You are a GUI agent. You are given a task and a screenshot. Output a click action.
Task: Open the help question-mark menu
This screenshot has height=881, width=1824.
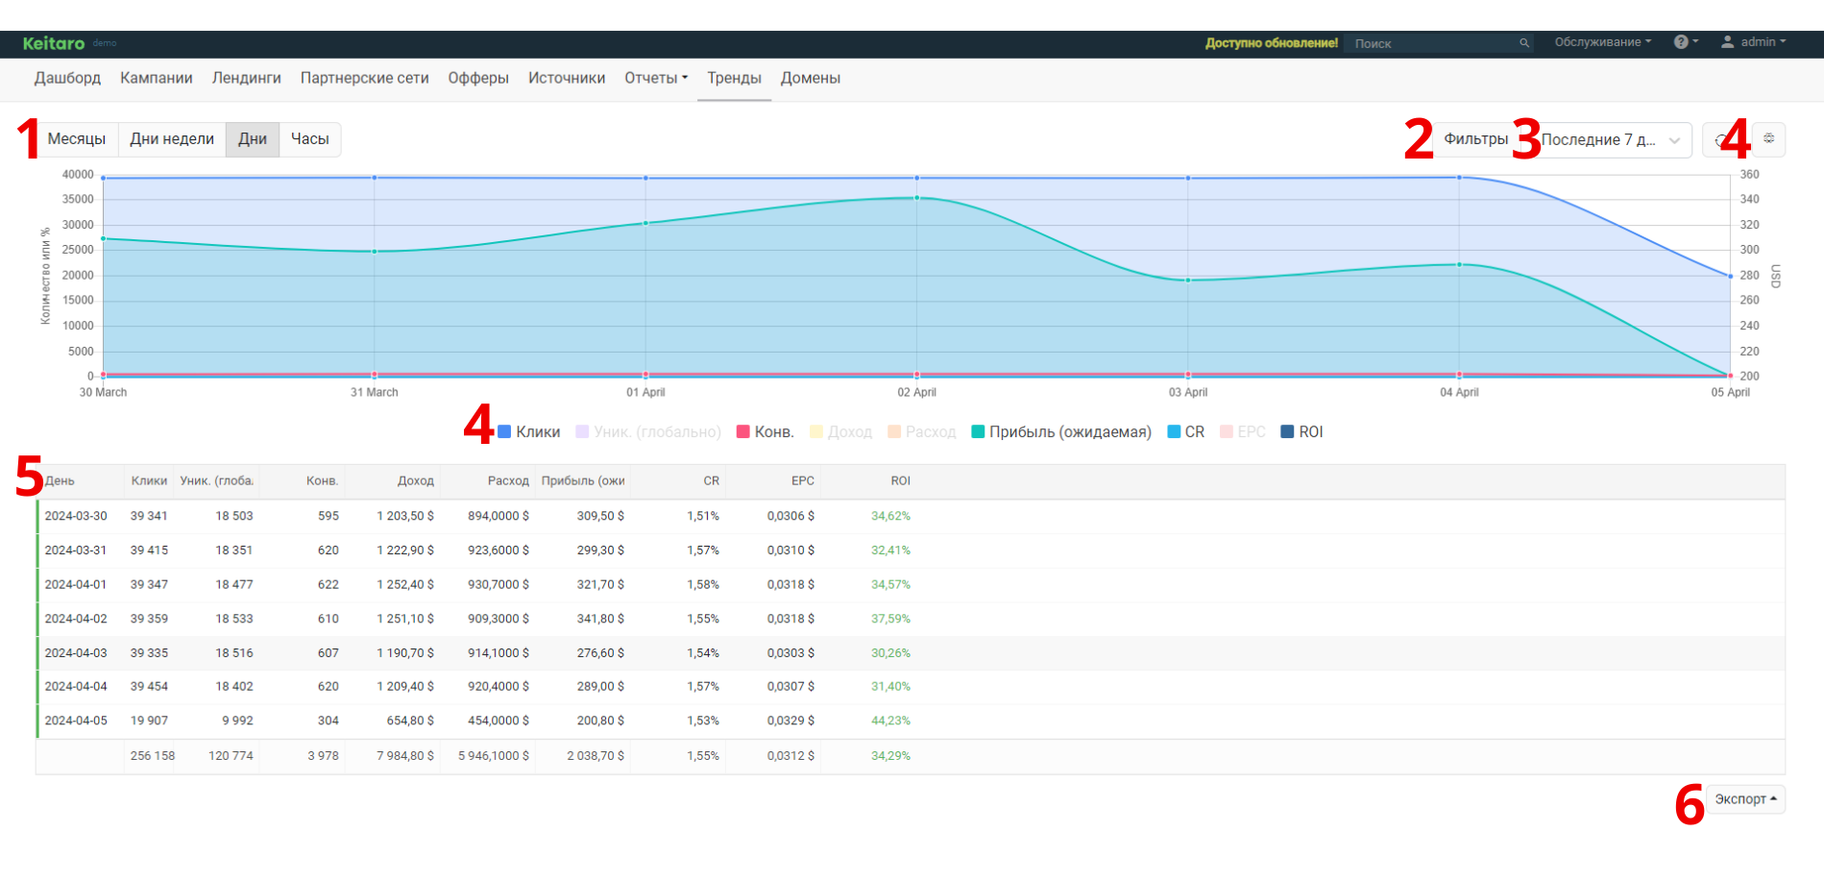pyautogui.click(x=1686, y=42)
